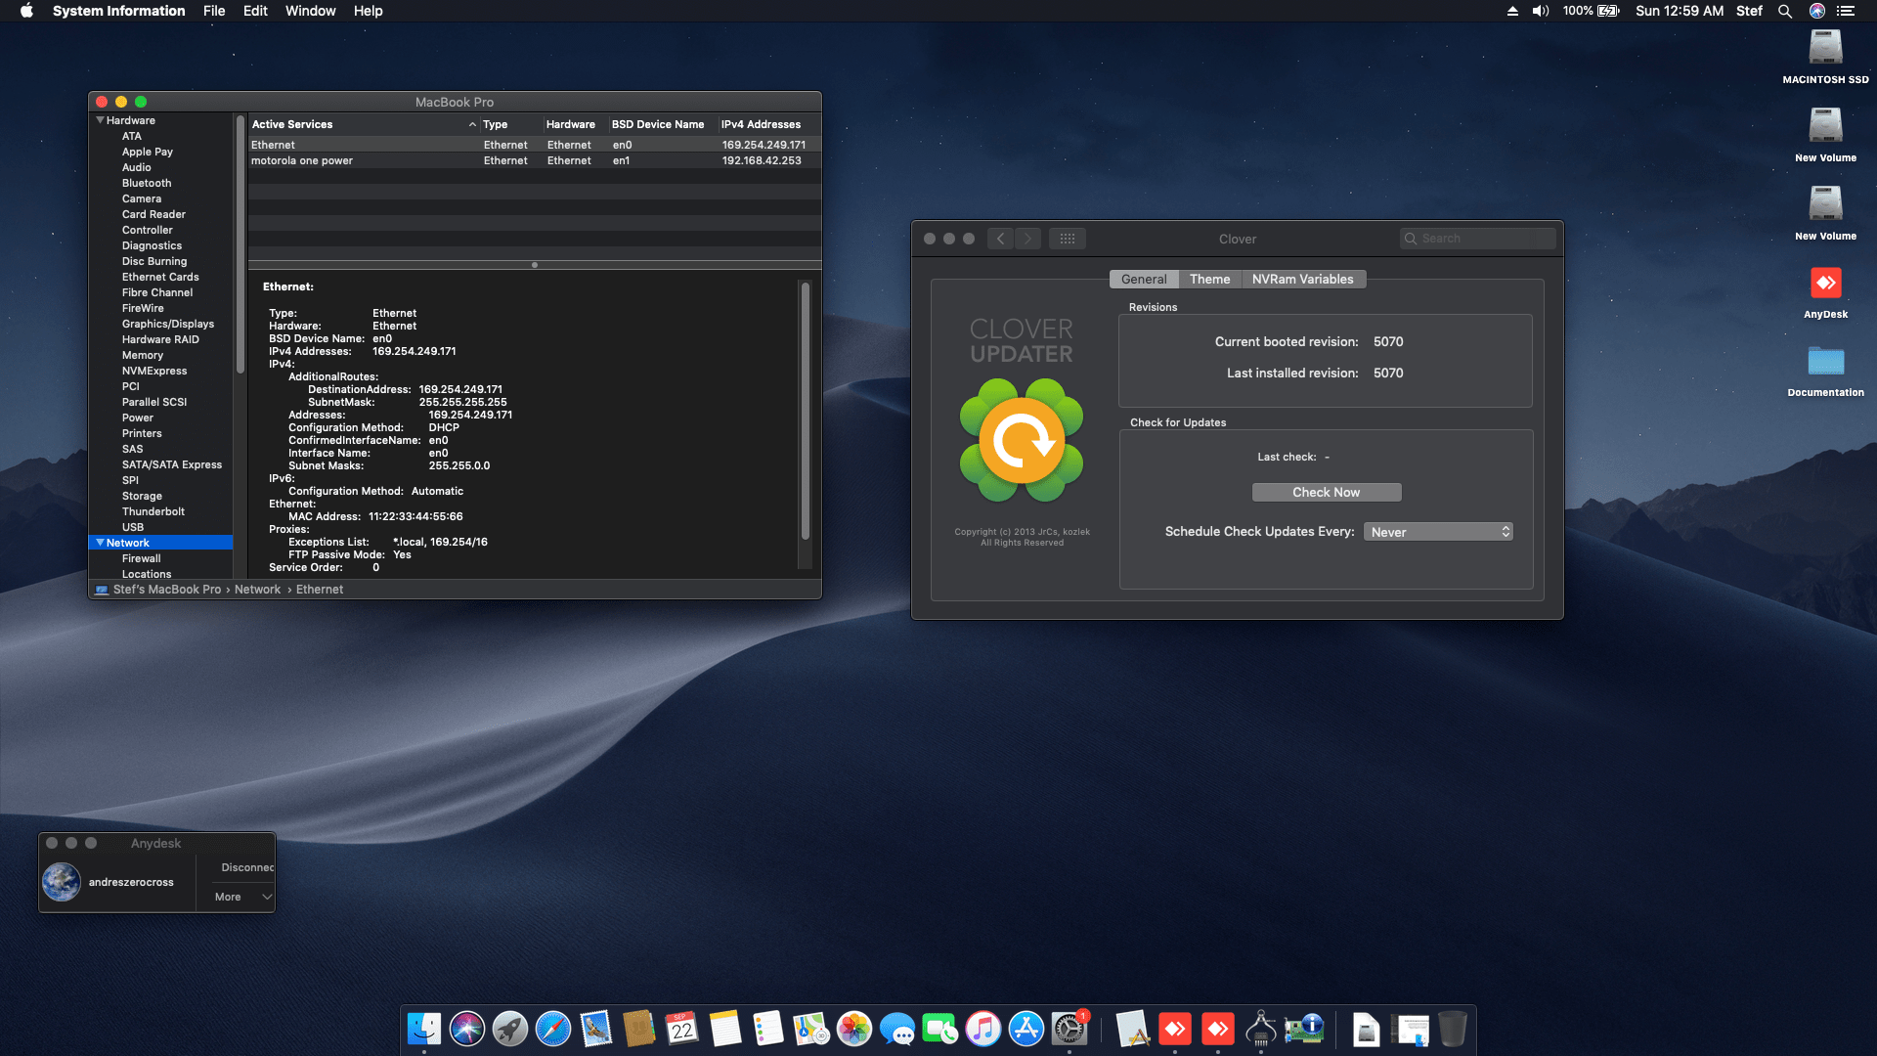The image size is (1877, 1056).
Task: Click the Show All grid icon in Clover
Action: 1067,239
